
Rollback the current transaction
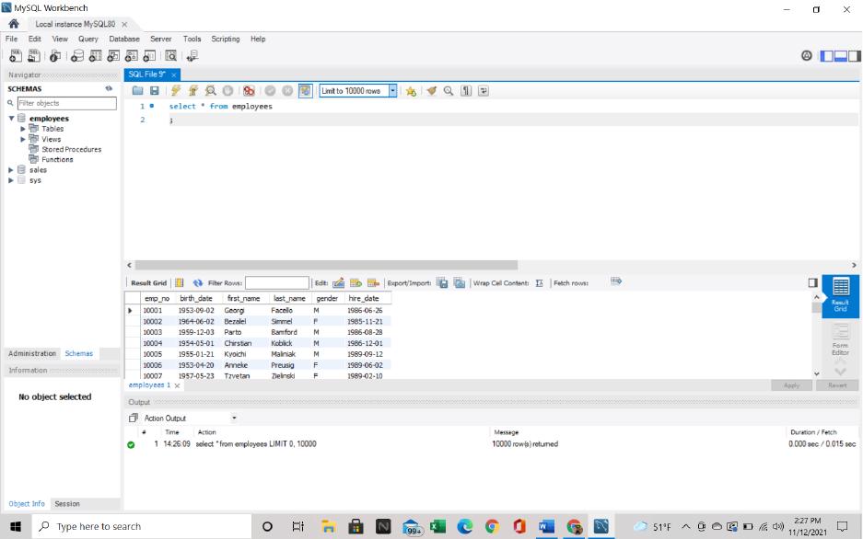point(287,91)
